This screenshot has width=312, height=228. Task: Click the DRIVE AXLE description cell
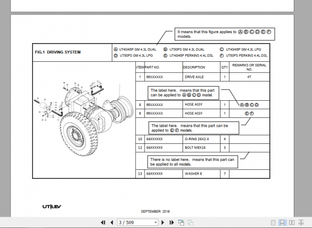coord(201,77)
